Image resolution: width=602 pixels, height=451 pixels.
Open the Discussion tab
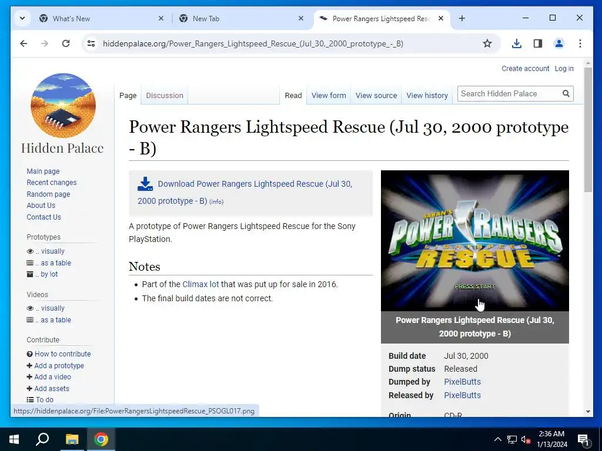(165, 96)
